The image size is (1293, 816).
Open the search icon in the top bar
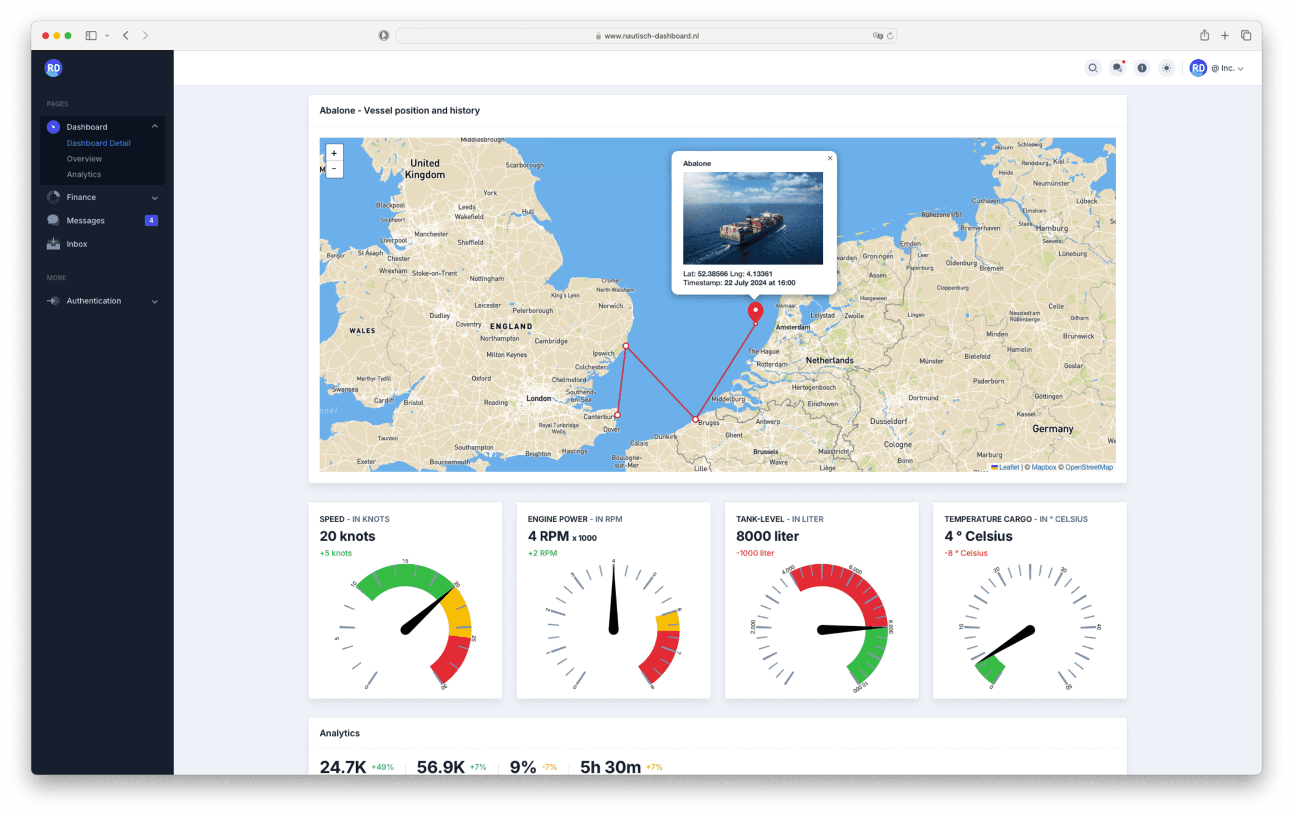pos(1093,67)
